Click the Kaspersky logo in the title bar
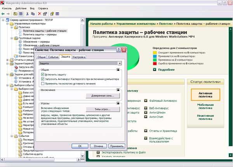Viewport: 233px width, 167px height. (x=2, y=3)
